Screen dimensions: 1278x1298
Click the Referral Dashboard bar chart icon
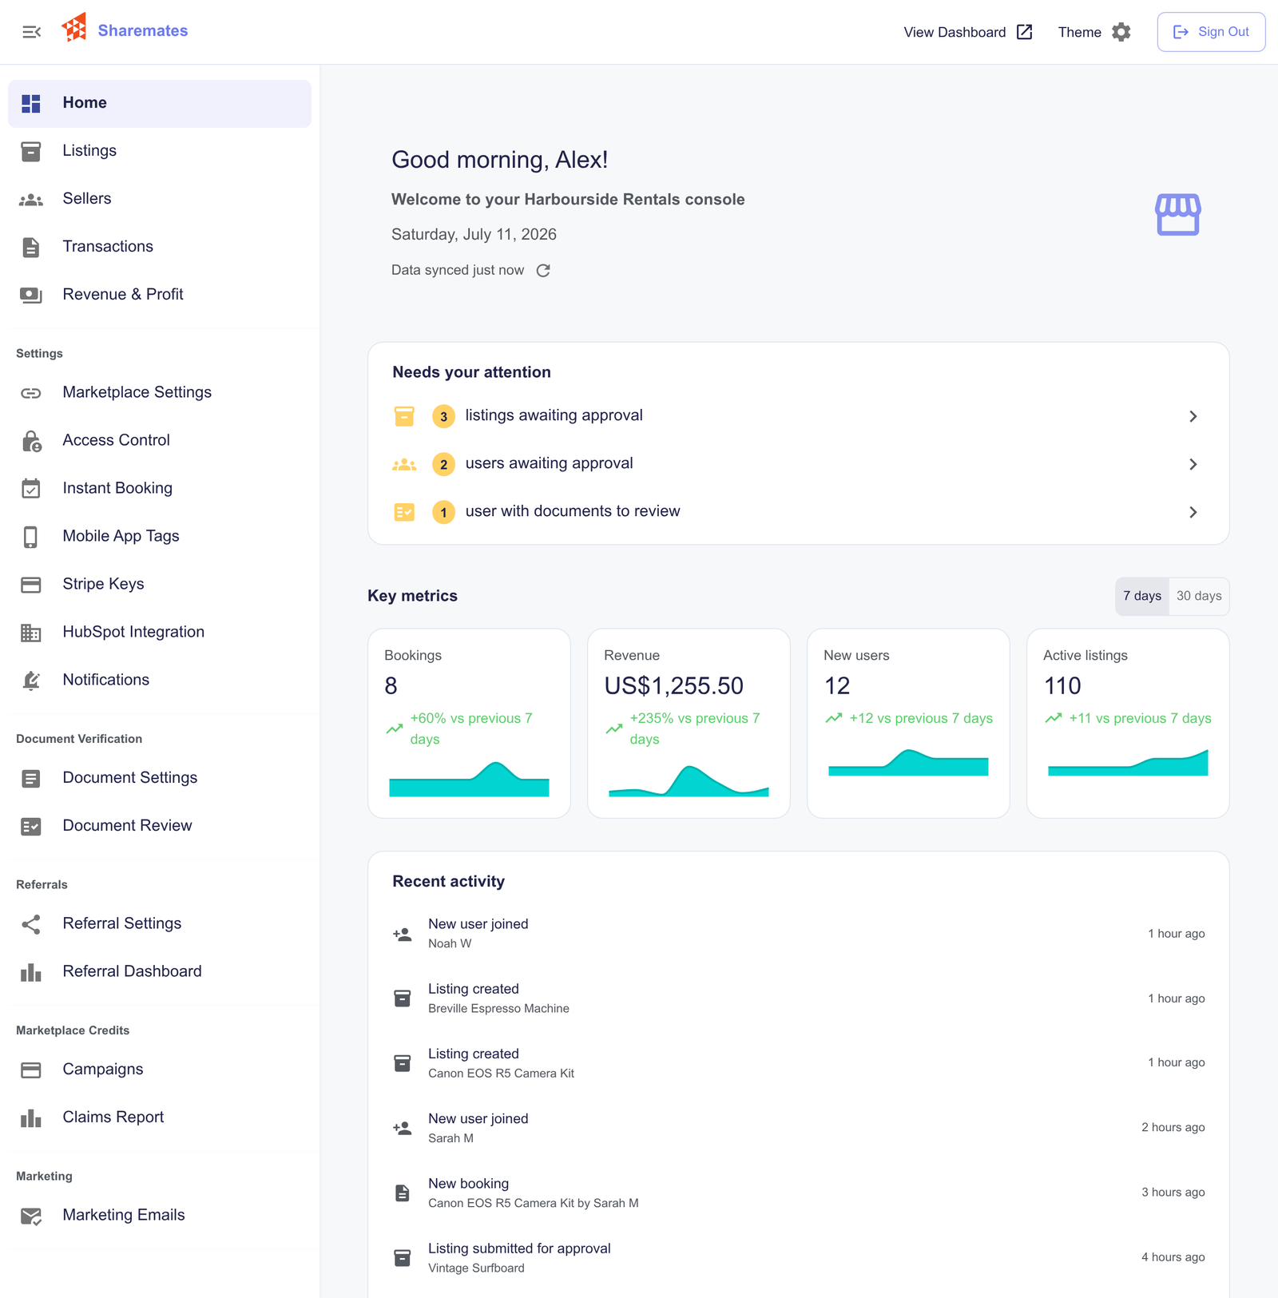31,972
